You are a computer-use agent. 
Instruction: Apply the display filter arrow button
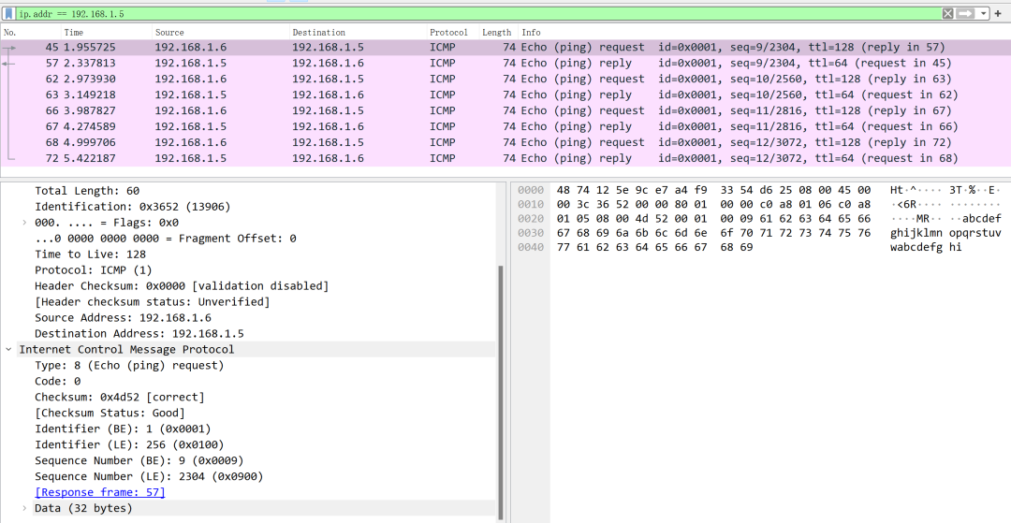965,13
